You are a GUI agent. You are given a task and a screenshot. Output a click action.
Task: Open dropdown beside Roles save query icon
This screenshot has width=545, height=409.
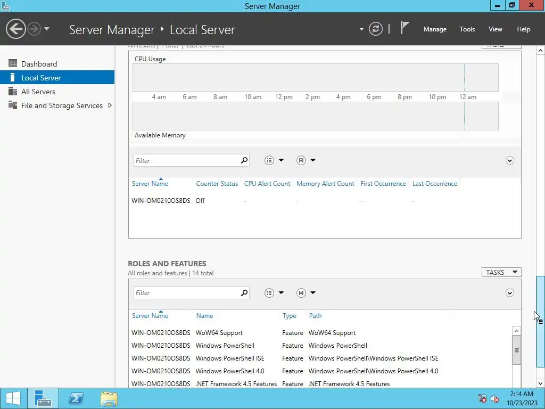313,293
